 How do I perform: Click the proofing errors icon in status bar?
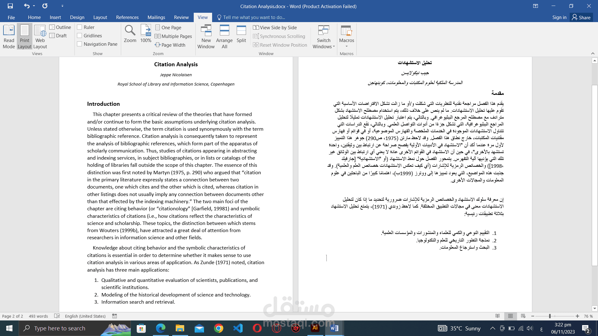click(x=57, y=316)
